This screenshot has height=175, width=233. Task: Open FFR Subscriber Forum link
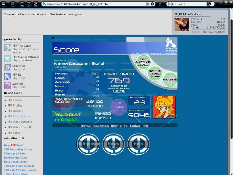(18, 149)
